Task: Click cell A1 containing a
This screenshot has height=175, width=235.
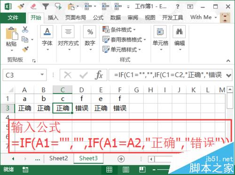Action: [24, 99]
